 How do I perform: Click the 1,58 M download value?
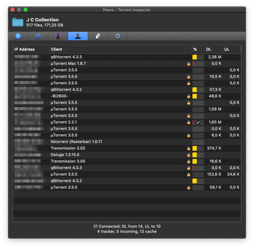[x=215, y=109]
